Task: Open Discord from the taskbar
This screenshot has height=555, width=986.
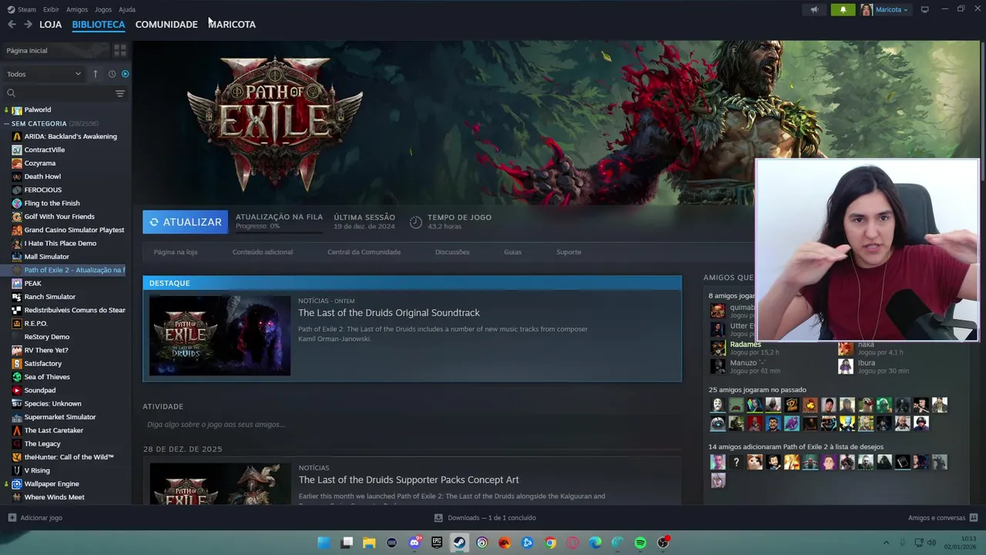Action: (414, 543)
